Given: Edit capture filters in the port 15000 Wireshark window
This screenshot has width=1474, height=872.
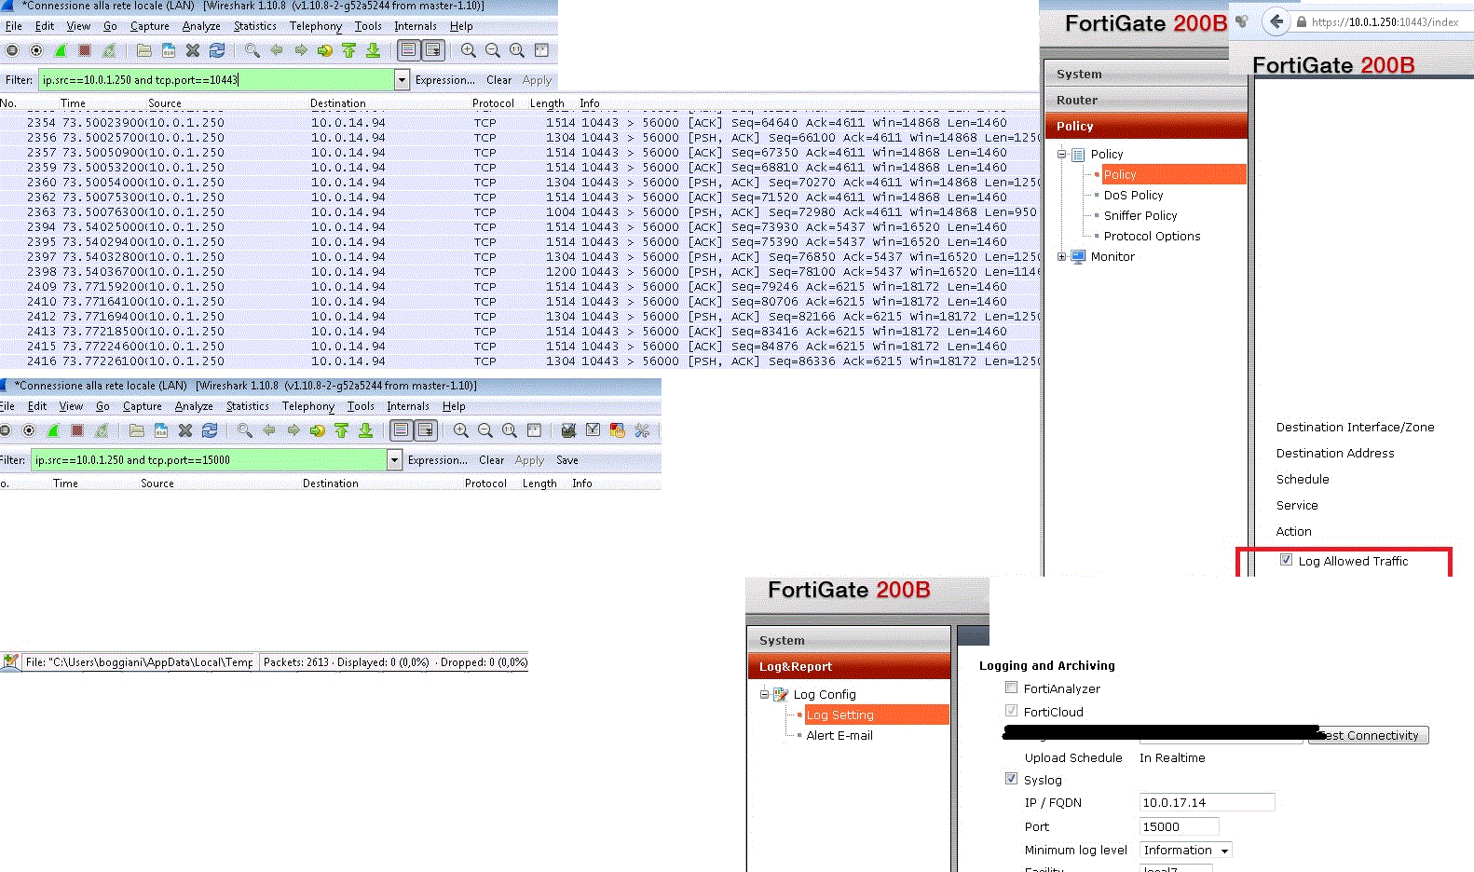Looking at the screenshot, I should pyautogui.click(x=569, y=430).
